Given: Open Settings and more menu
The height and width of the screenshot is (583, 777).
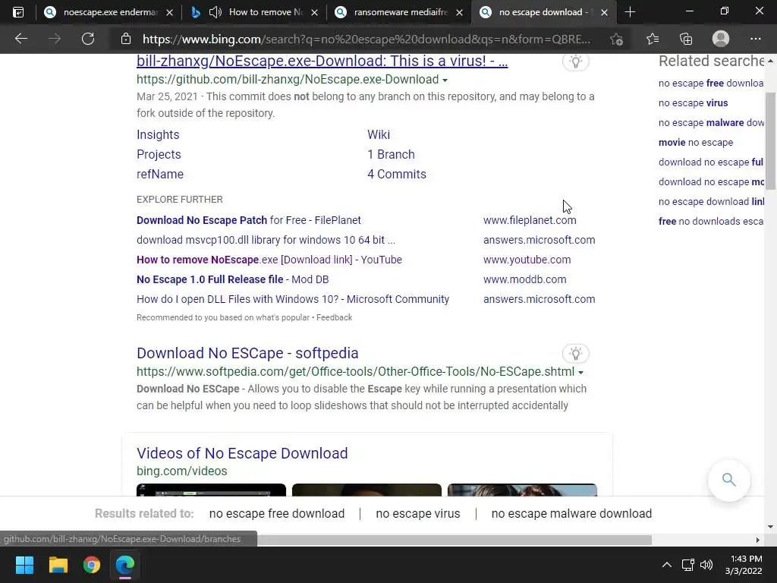Looking at the screenshot, I should click(x=755, y=39).
